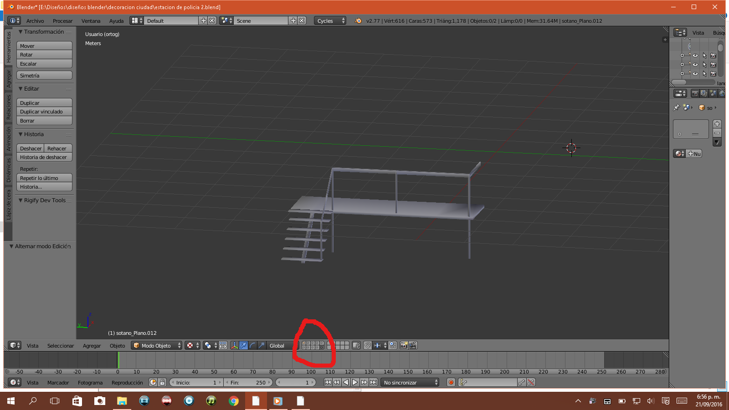This screenshot has width=729, height=410.
Task: Click the Duplicar vinculado button
Action: [44, 112]
